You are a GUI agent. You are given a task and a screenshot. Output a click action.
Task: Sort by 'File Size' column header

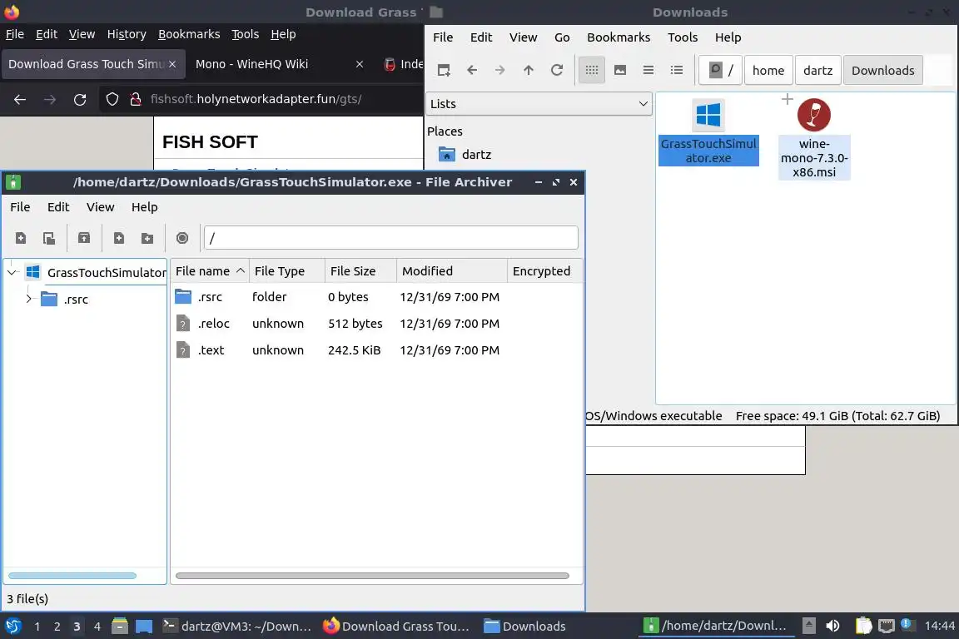pos(360,271)
